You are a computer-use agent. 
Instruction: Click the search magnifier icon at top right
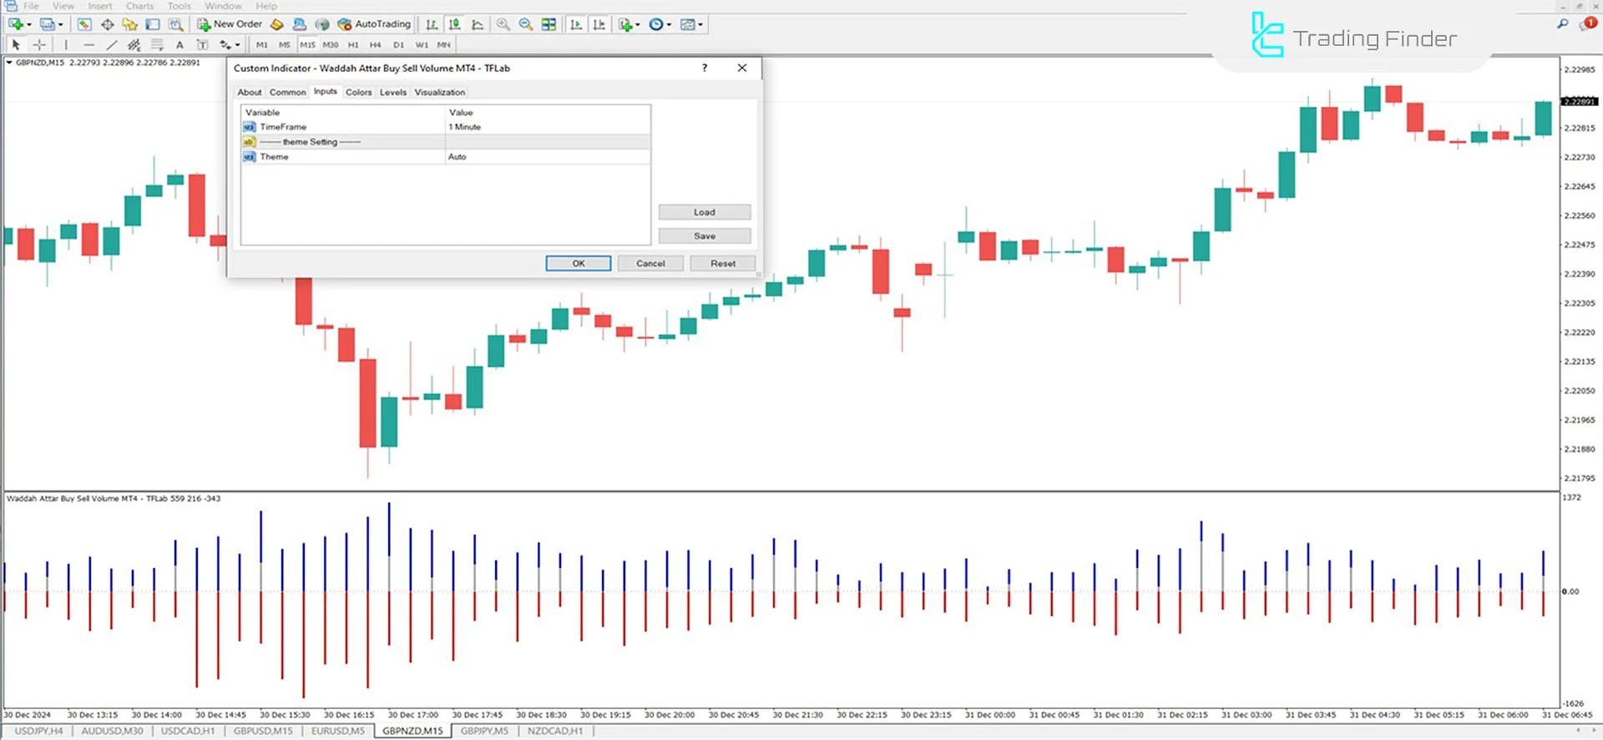(1562, 24)
